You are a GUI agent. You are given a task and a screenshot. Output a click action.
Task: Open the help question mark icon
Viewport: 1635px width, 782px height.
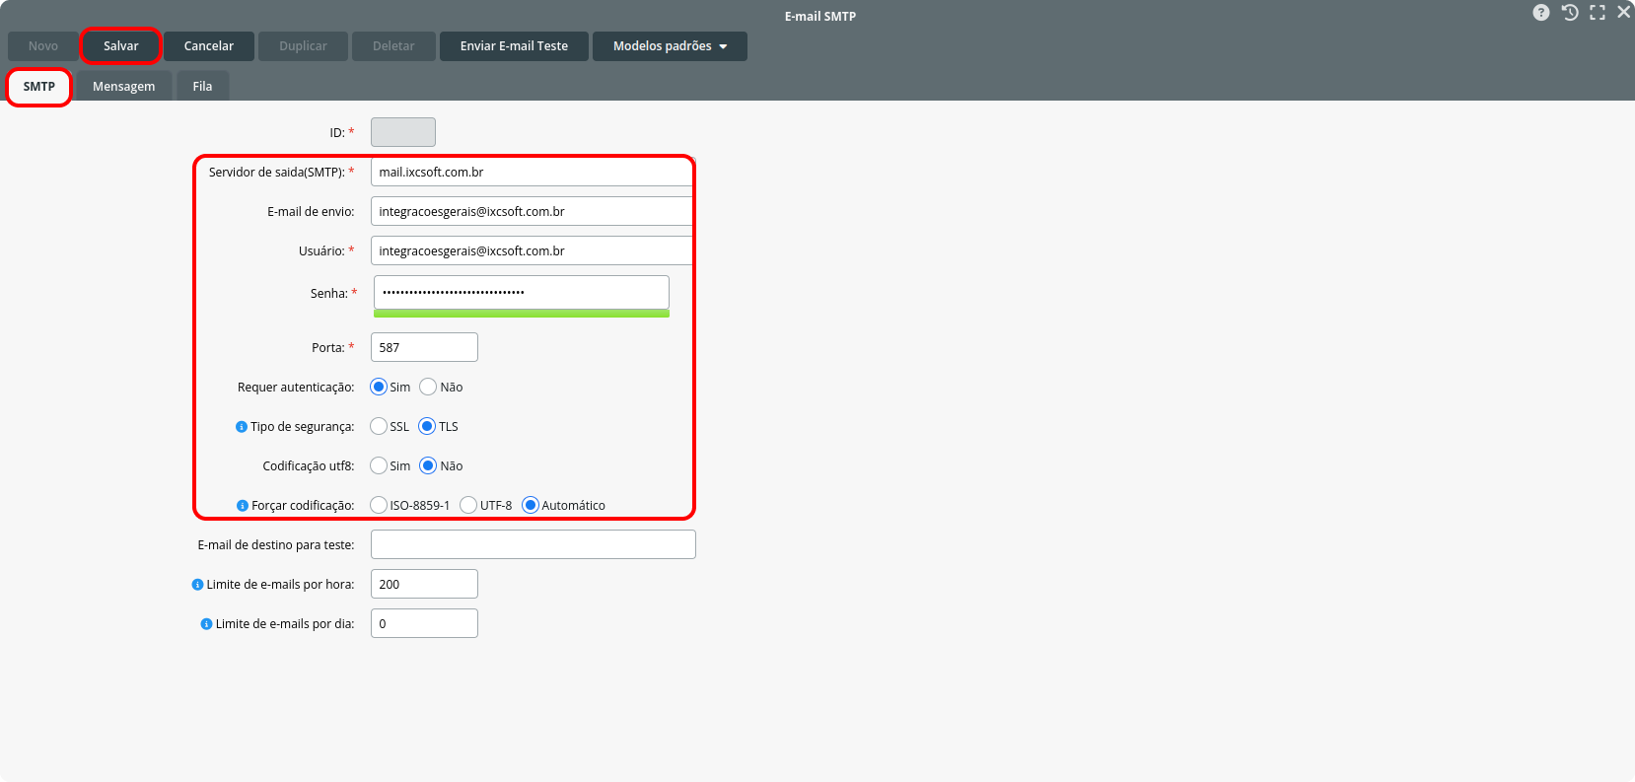tap(1541, 13)
